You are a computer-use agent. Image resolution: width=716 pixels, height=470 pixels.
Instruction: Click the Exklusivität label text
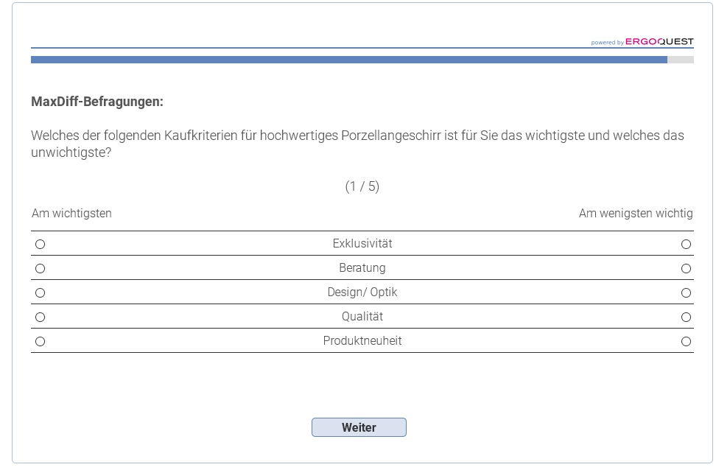[362, 244]
